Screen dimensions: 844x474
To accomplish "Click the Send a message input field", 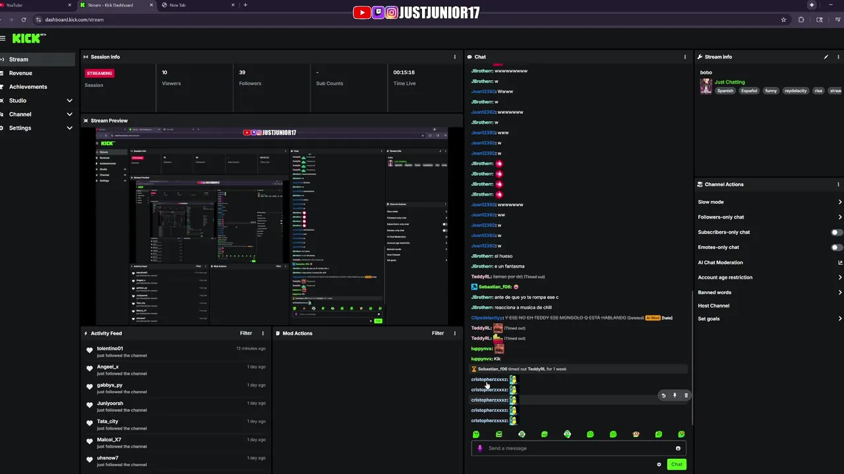I will (579, 448).
